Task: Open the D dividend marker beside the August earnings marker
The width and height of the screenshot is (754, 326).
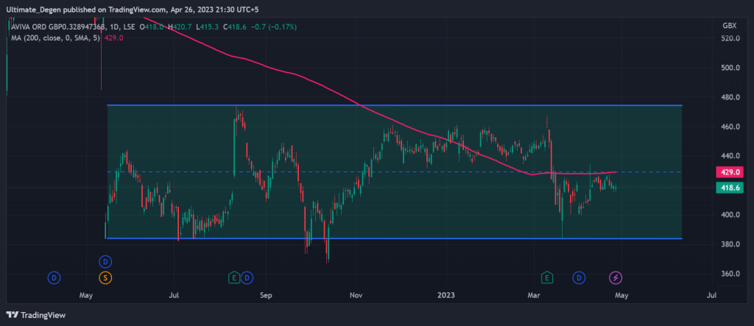Action: (247, 277)
